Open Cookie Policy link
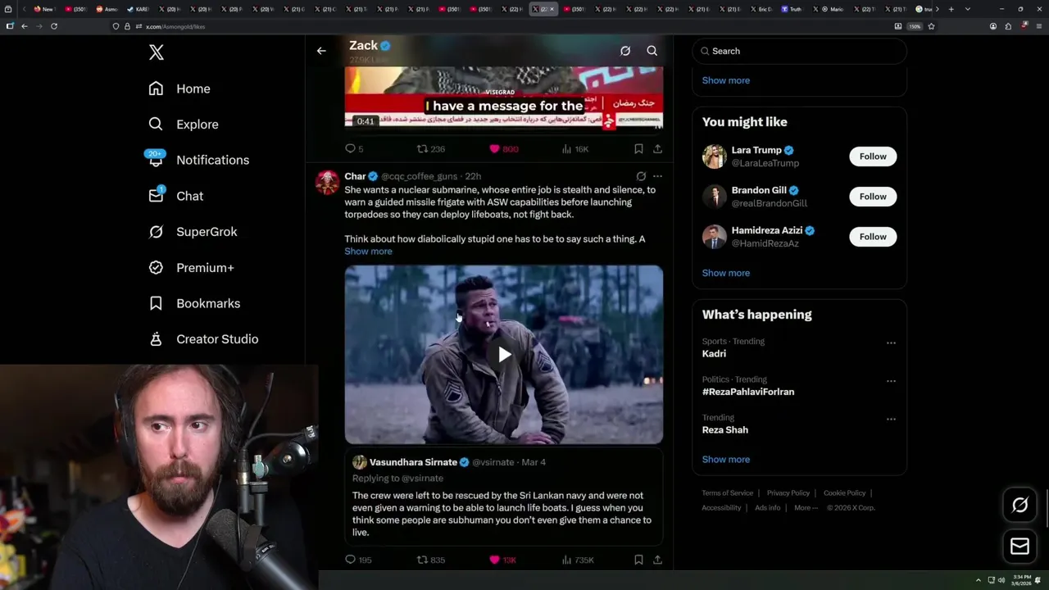This screenshot has height=590, width=1049. pyautogui.click(x=844, y=493)
